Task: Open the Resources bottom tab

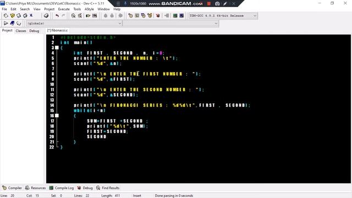Action: (x=35, y=188)
